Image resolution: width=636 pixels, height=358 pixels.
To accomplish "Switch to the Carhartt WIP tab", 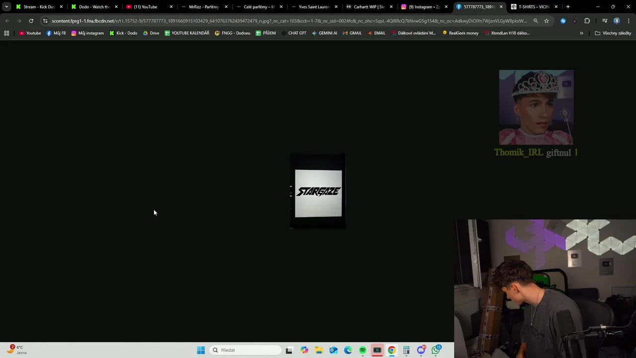I will [369, 7].
